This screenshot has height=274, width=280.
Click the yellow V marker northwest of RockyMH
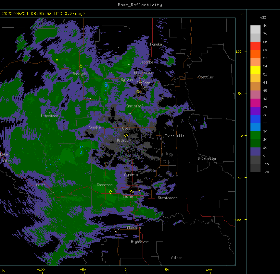(57, 60)
